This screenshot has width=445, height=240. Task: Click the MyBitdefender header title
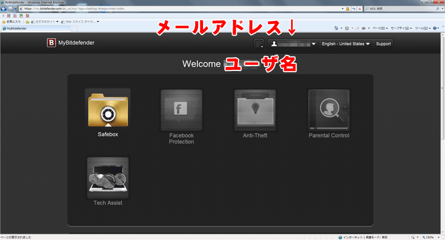coord(76,43)
